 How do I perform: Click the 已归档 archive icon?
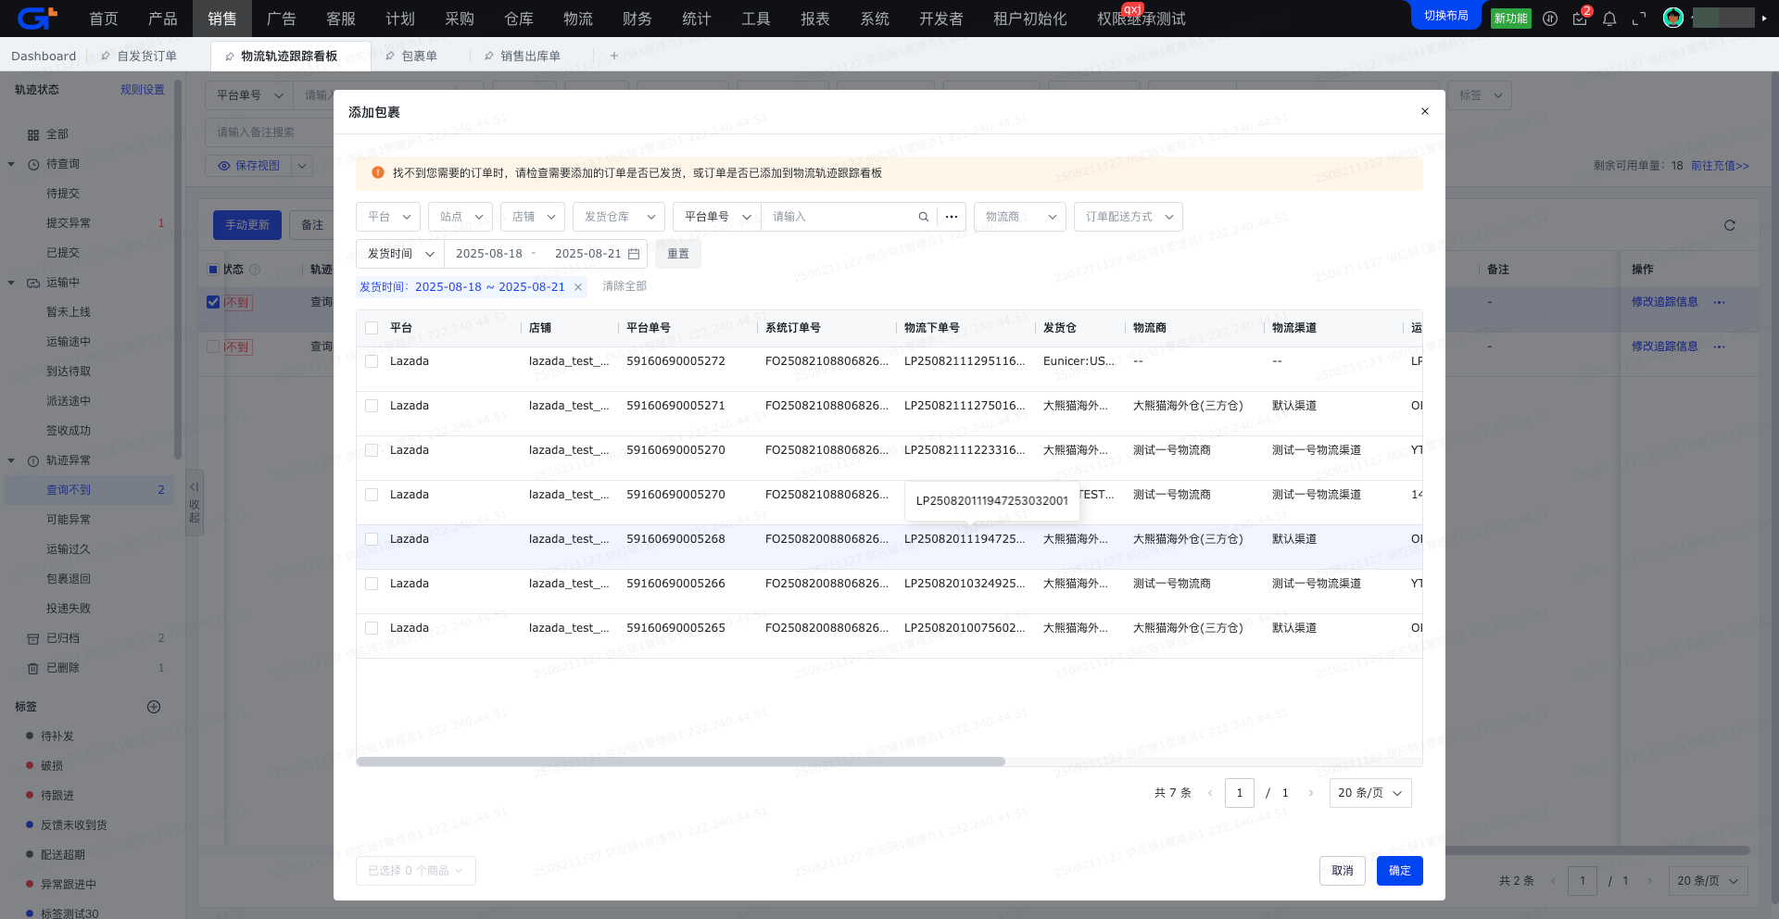(x=33, y=638)
